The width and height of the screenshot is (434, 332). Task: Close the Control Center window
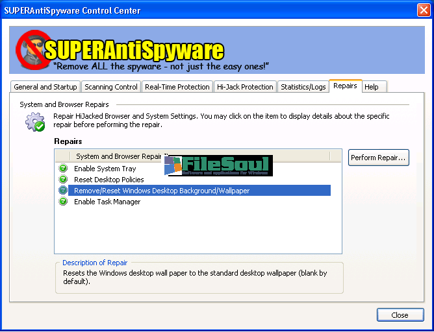424,10
